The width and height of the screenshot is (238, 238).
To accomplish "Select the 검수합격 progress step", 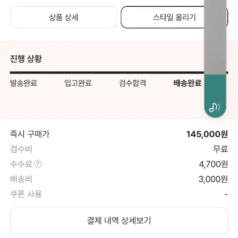I will pyautogui.click(x=132, y=83).
